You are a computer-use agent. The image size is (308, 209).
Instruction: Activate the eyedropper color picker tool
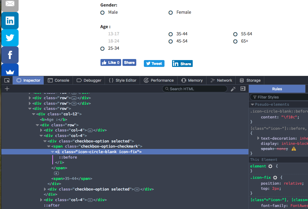click(x=233, y=89)
